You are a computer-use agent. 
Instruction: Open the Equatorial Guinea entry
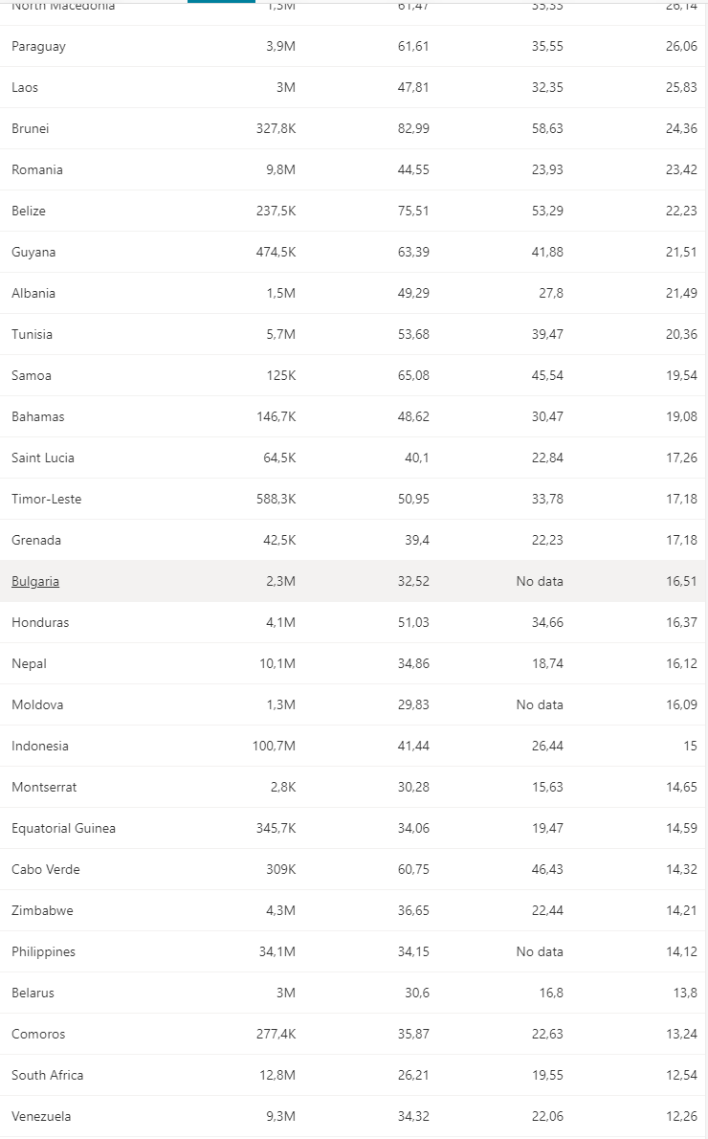[63, 828]
